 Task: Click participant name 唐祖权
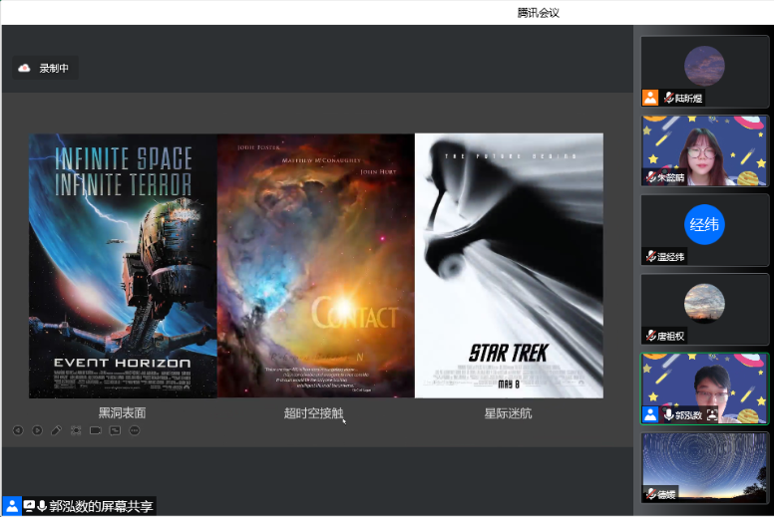pyautogui.click(x=671, y=336)
